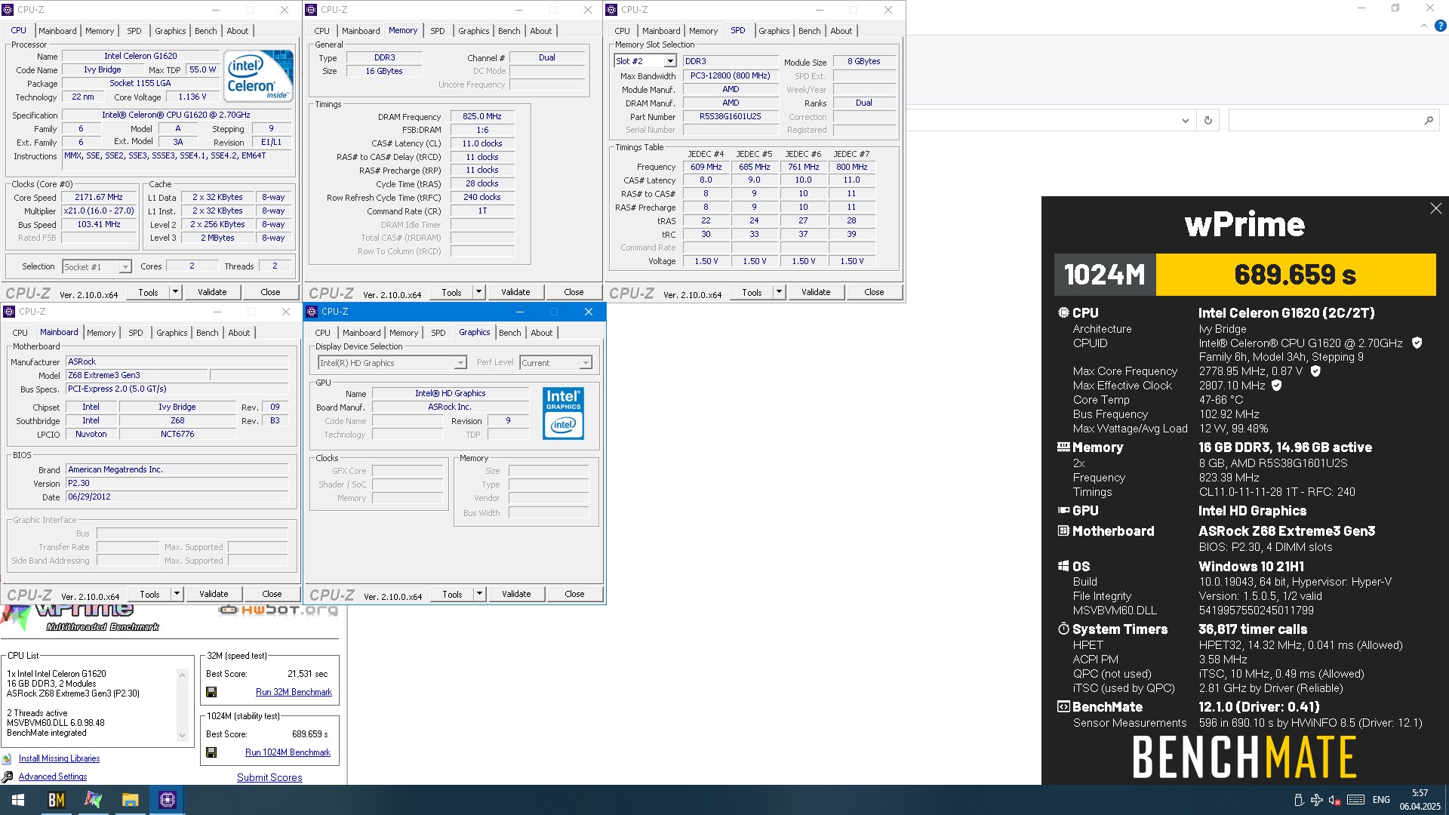1449x815 pixels.
Task: Click the Install Missing Libraries icon
Action: coord(7,759)
